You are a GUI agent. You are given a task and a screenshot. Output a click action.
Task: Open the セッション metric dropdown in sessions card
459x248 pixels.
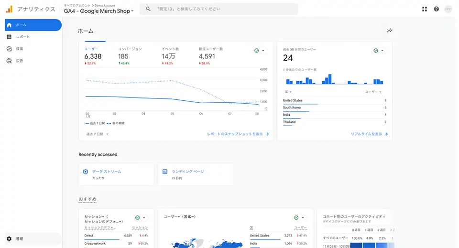coord(95,216)
